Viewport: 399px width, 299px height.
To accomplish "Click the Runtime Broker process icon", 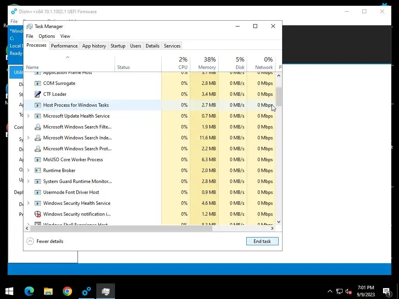I will pyautogui.click(x=38, y=171).
